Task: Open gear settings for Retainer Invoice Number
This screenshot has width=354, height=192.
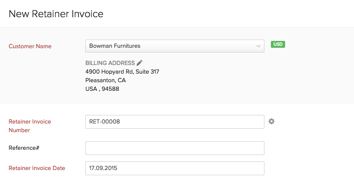Action: click(x=271, y=121)
